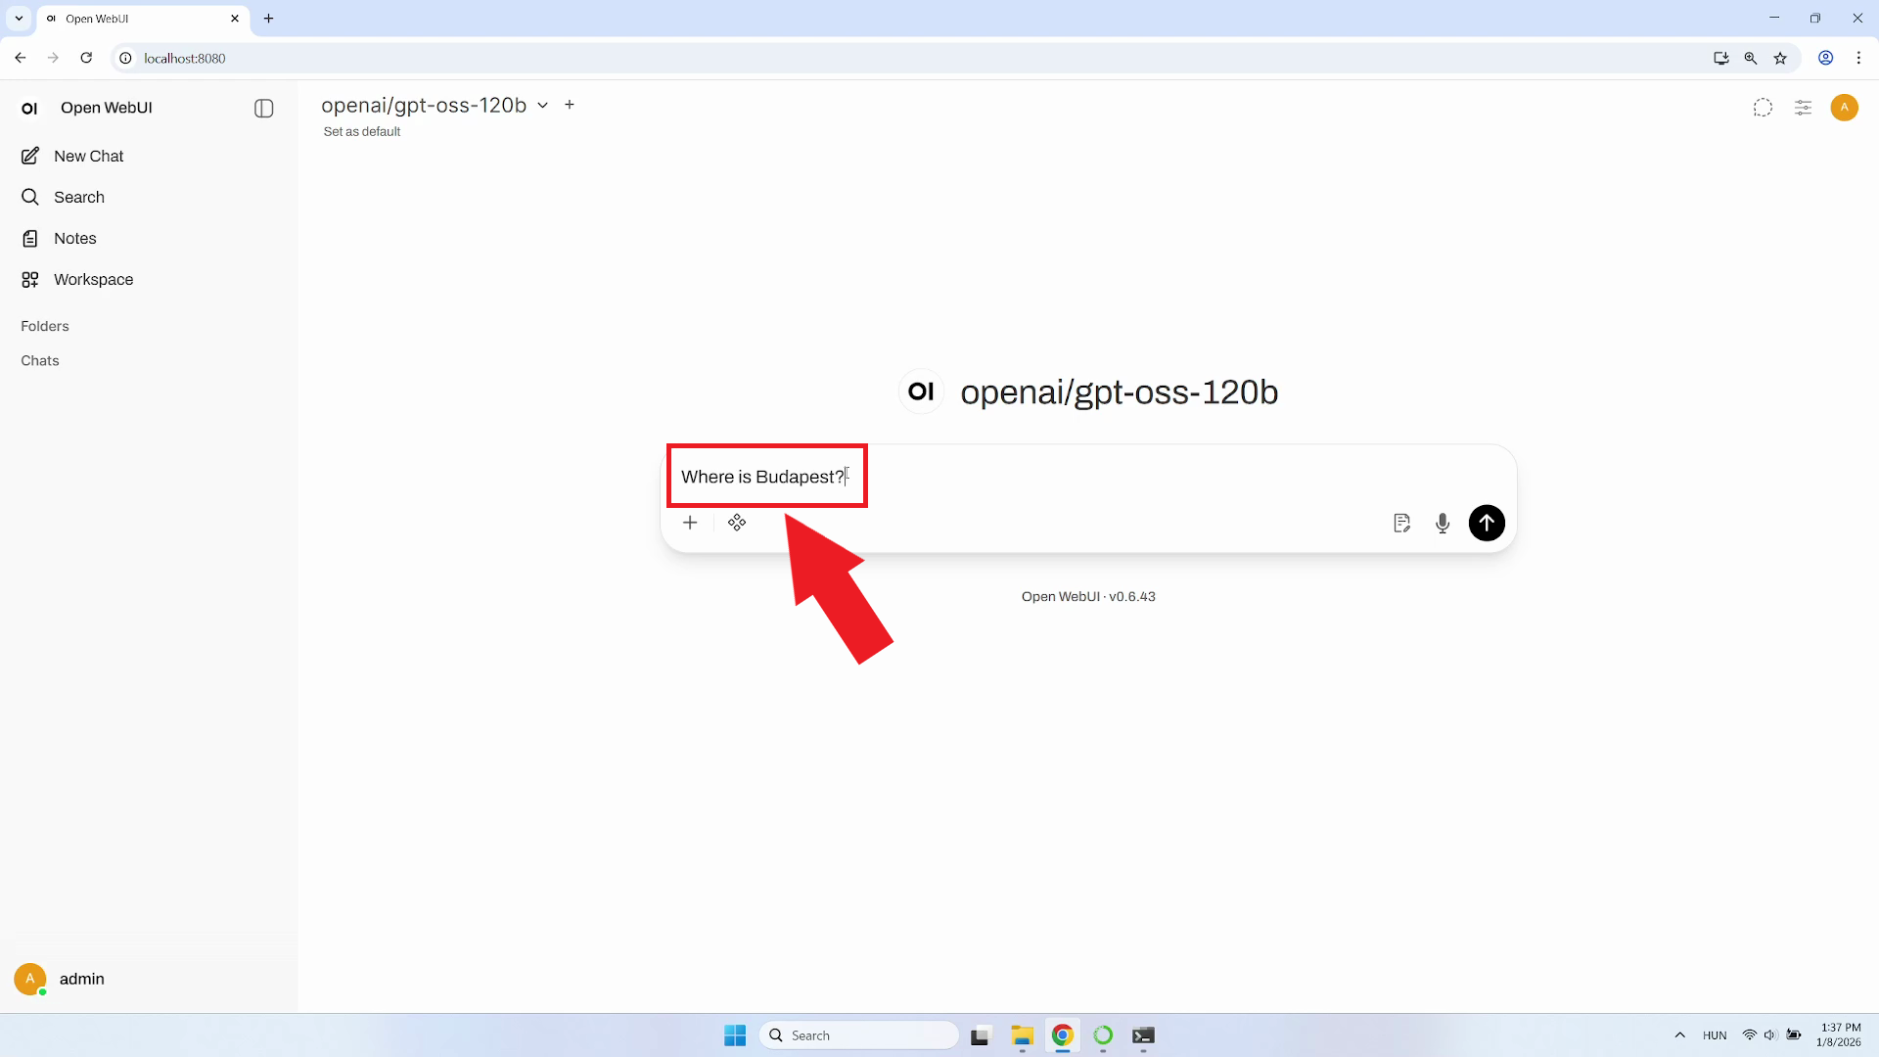The width and height of the screenshot is (1879, 1057).
Task: Open the prompt notes icon near microphone
Action: pyautogui.click(x=1401, y=523)
